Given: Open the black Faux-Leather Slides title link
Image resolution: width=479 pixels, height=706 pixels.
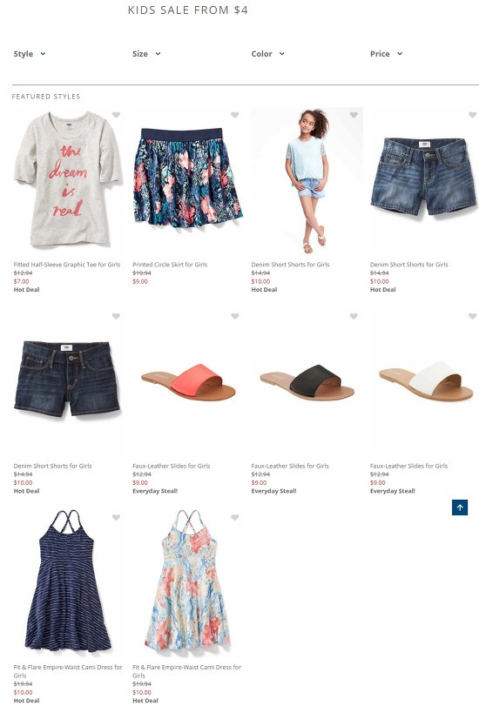Looking at the screenshot, I should coord(290,466).
